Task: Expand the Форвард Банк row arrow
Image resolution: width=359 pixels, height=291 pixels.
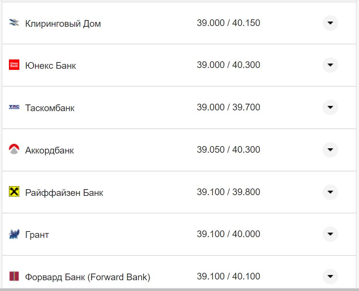Action: click(330, 277)
